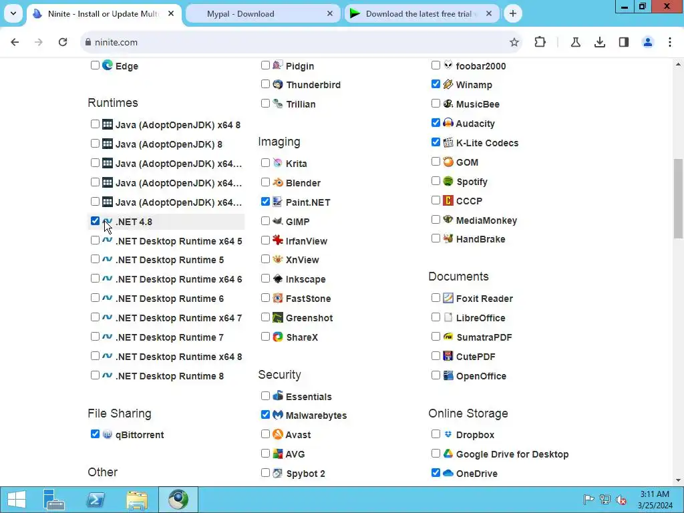Click the scrollbar down arrow
Screen dimensions: 684x513
tap(678, 480)
